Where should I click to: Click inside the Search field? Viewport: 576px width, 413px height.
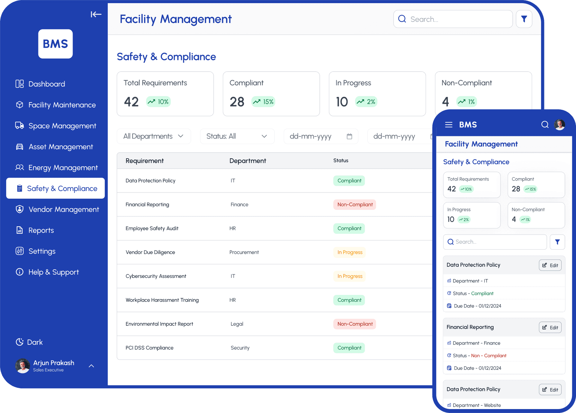tap(453, 19)
